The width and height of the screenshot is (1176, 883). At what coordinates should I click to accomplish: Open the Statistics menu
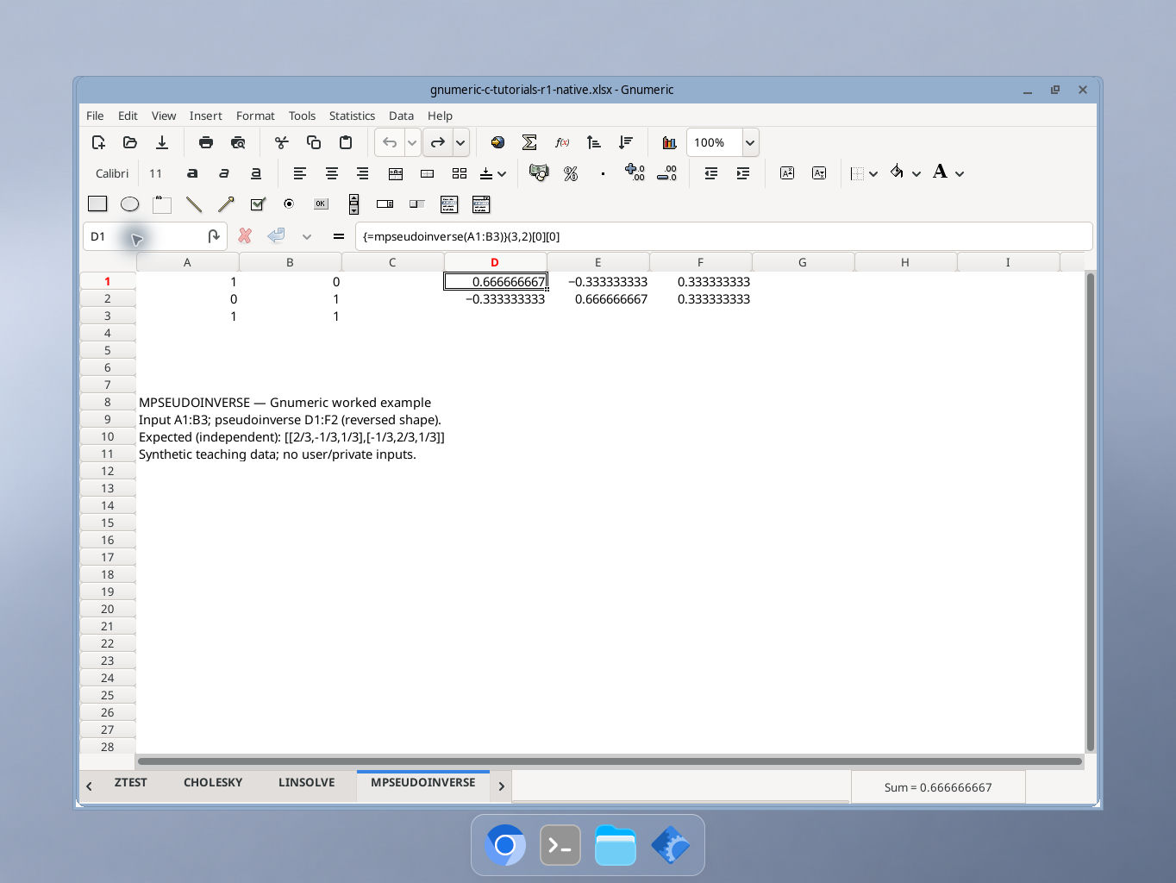(352, 116)
